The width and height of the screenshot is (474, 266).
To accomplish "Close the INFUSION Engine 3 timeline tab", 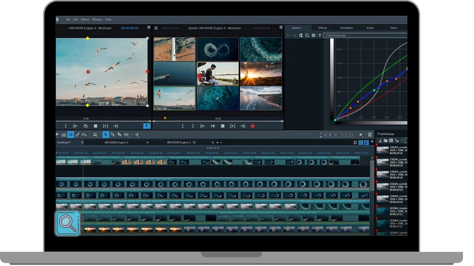I will [x=147, y=143].
